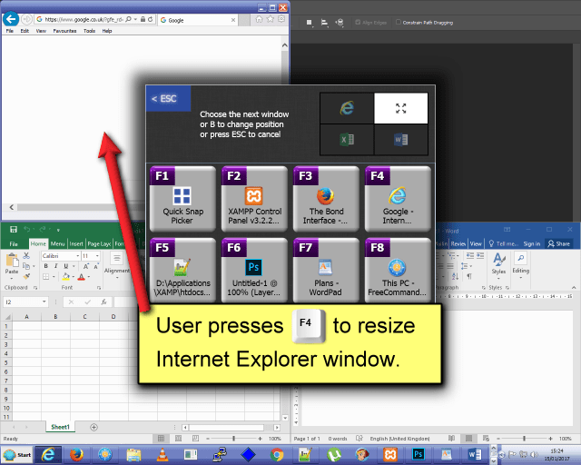Image resolution: width=581 pixels, height=465 pixels.
Task: Expand Editing group dropdown in Word
Action: pyautogui.click(x=520, y=278)
